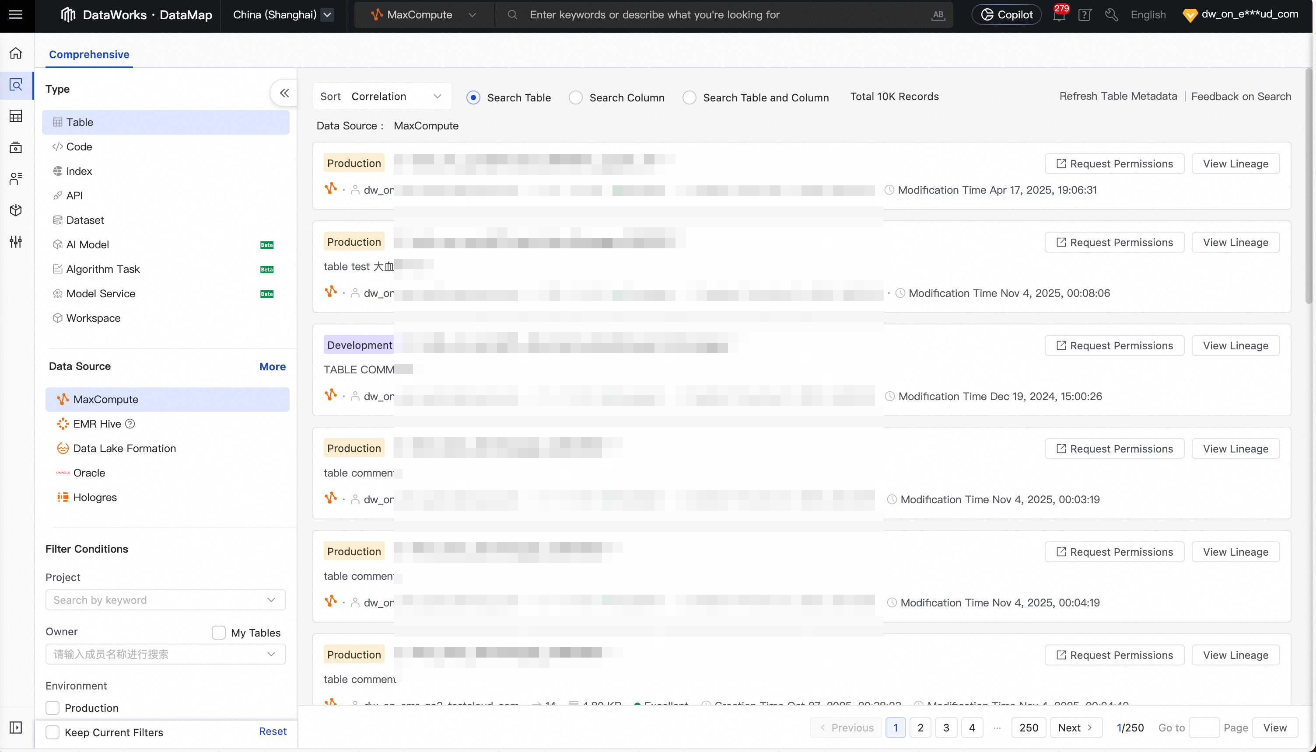Select the Comprehensive tab
The width and height of the screenshot is (1316, 752).
coord(89,54)
